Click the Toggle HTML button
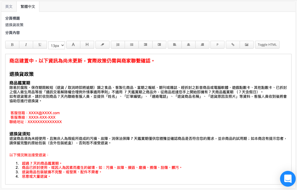Screen dimensions: 297x190 (267, 45)
